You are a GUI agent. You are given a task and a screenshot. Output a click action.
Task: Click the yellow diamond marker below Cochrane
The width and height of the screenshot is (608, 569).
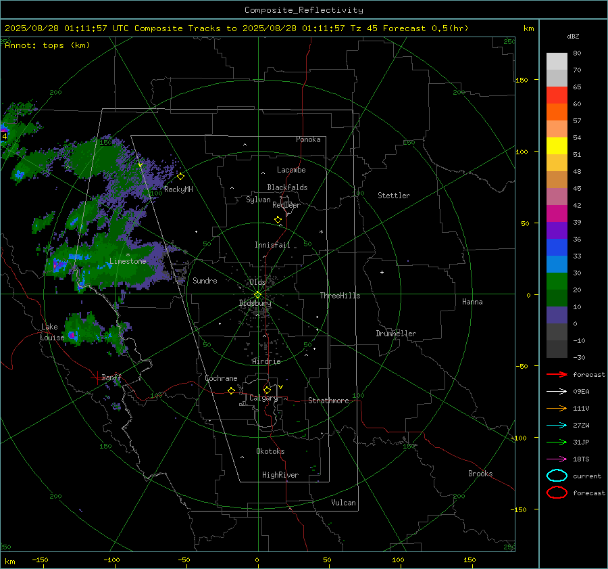[x=231, y=390]
